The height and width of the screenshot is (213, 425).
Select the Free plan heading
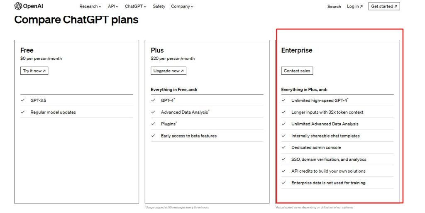click(27, 50)
